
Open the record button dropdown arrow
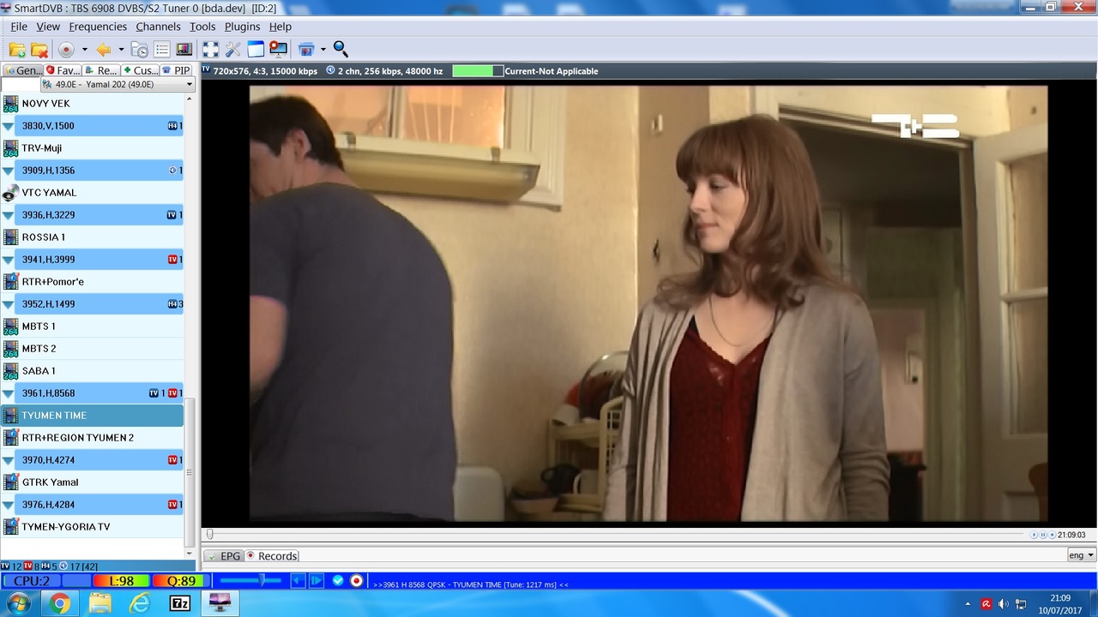pos(83,50)
